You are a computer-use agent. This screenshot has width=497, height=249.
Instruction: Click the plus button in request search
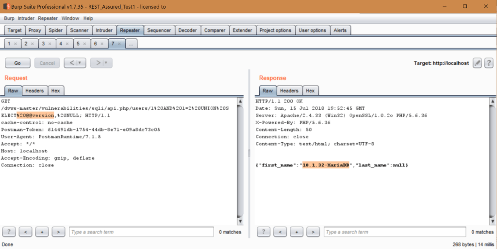42,232
